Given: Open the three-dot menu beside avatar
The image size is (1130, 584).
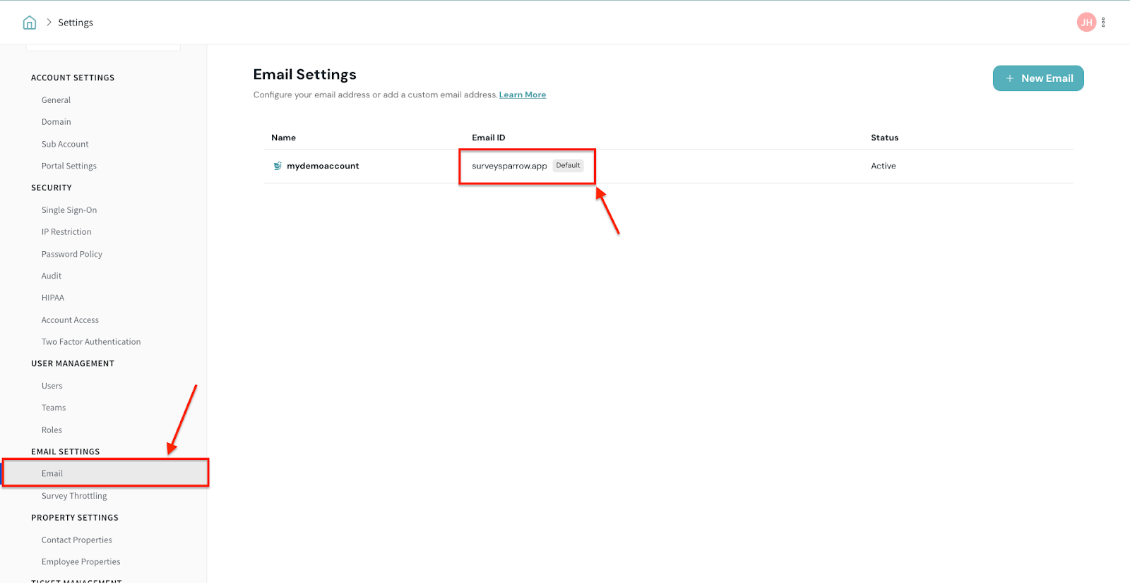Looking at the screenshot, I should (x=1103, y=23).
